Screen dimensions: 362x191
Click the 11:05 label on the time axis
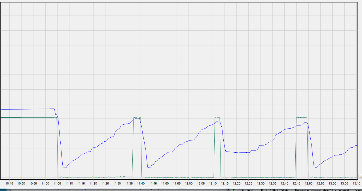coord(57,183)
